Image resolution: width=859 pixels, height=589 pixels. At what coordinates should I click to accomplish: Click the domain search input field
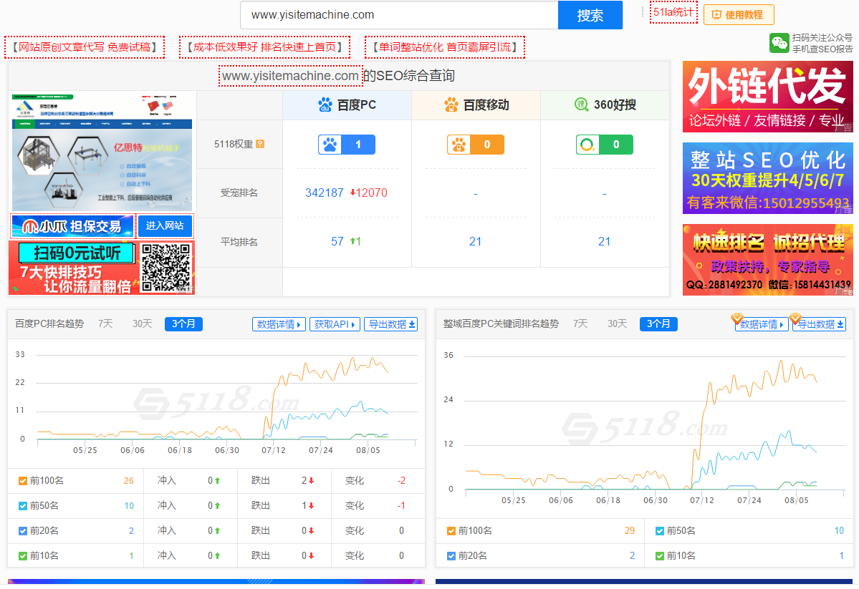pyautogui.click(x=399, y=15)
